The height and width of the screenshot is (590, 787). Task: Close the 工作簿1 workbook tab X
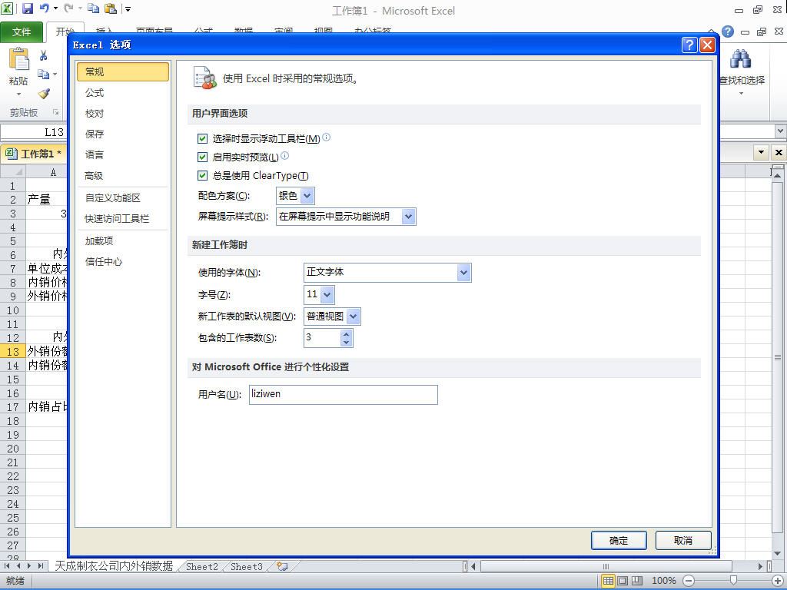click(x=779, y=152)
